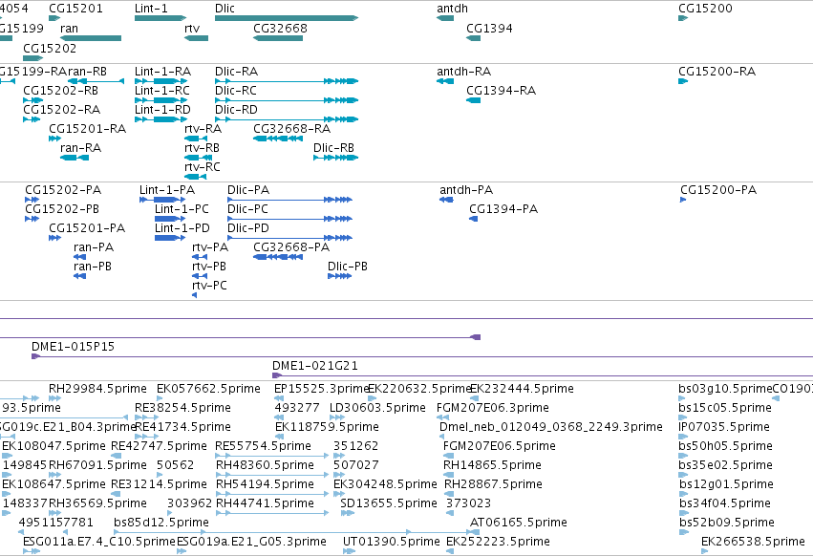The image size is (813, 556).
Task: Click the SD13655.5prime EST label
Action: click(389, 503)
